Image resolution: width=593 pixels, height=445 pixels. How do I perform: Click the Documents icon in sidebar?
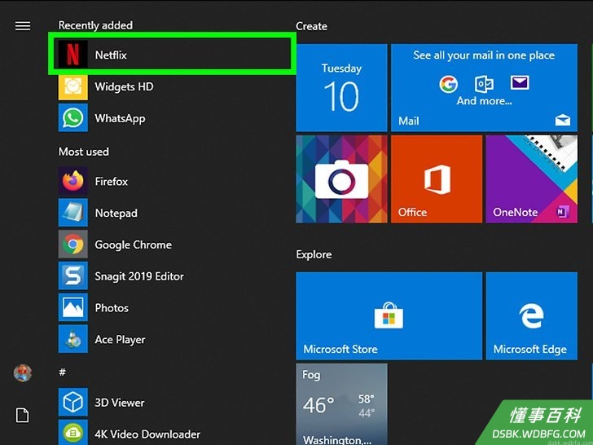click(x=22, y=415)
